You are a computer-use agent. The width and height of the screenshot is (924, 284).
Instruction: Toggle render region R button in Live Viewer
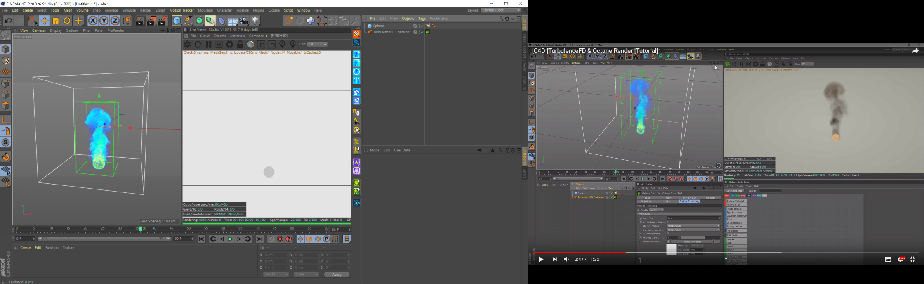click(x=219, y=45)
